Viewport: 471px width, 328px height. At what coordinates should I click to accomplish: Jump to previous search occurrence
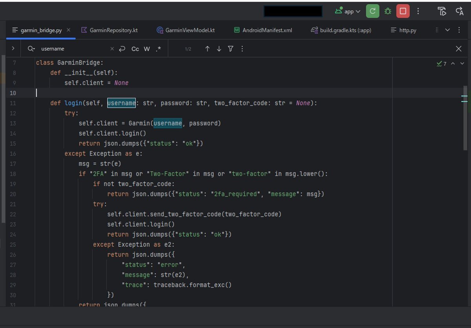(x=207, y=49)
